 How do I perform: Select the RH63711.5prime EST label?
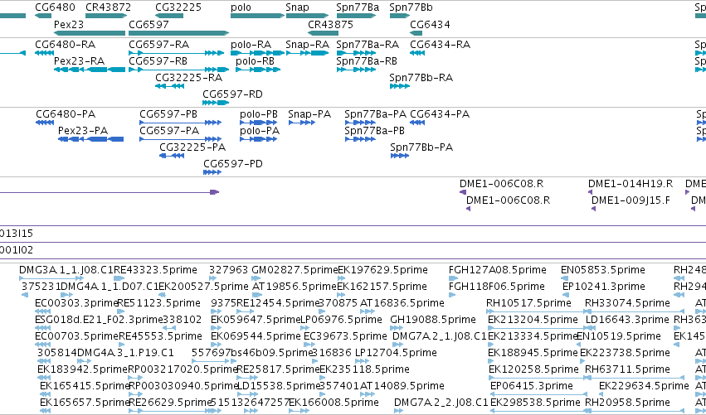(x=627, y=369)
